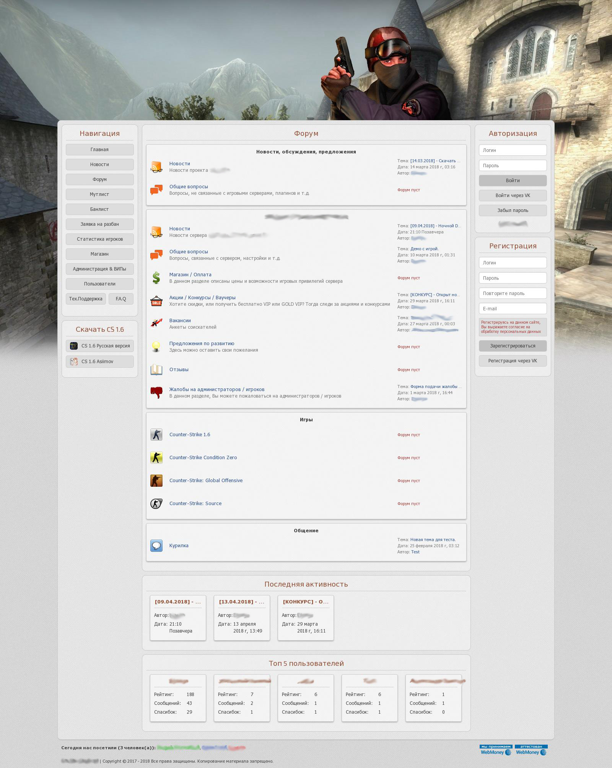Click the chat bubbles icon for forum questions

pyautogui.click(x=156, y=190)
